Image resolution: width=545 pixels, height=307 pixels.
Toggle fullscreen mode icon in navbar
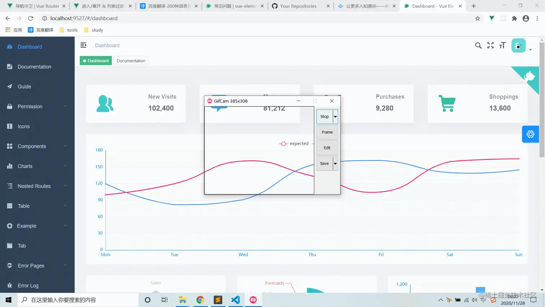tap(491, 45)
